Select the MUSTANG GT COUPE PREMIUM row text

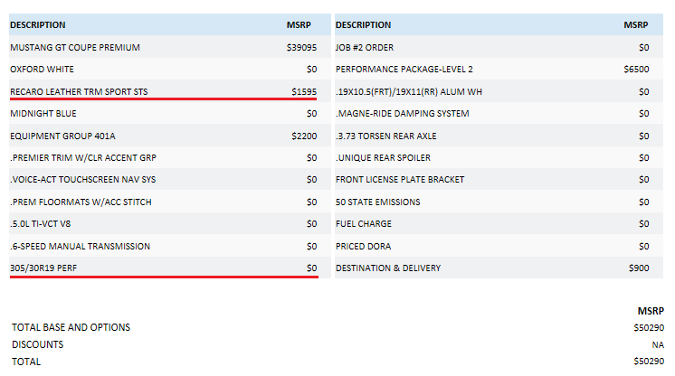[x=75, y=47]
